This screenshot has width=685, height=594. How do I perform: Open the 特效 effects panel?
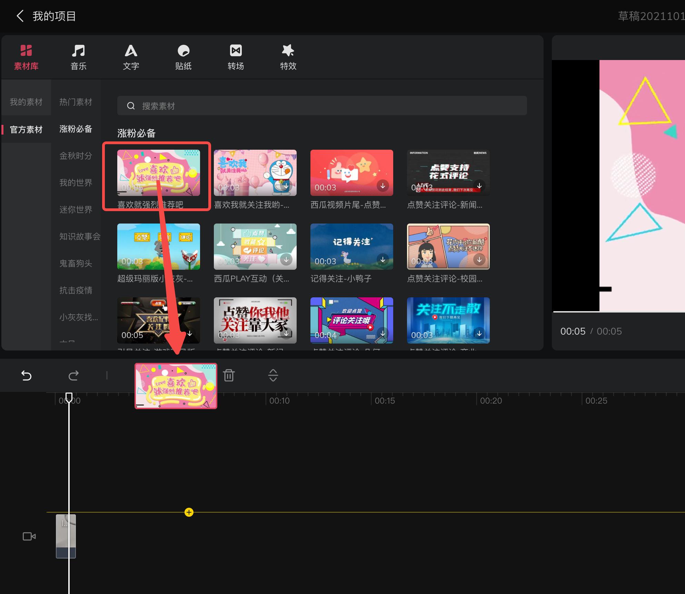pos(288,57)
